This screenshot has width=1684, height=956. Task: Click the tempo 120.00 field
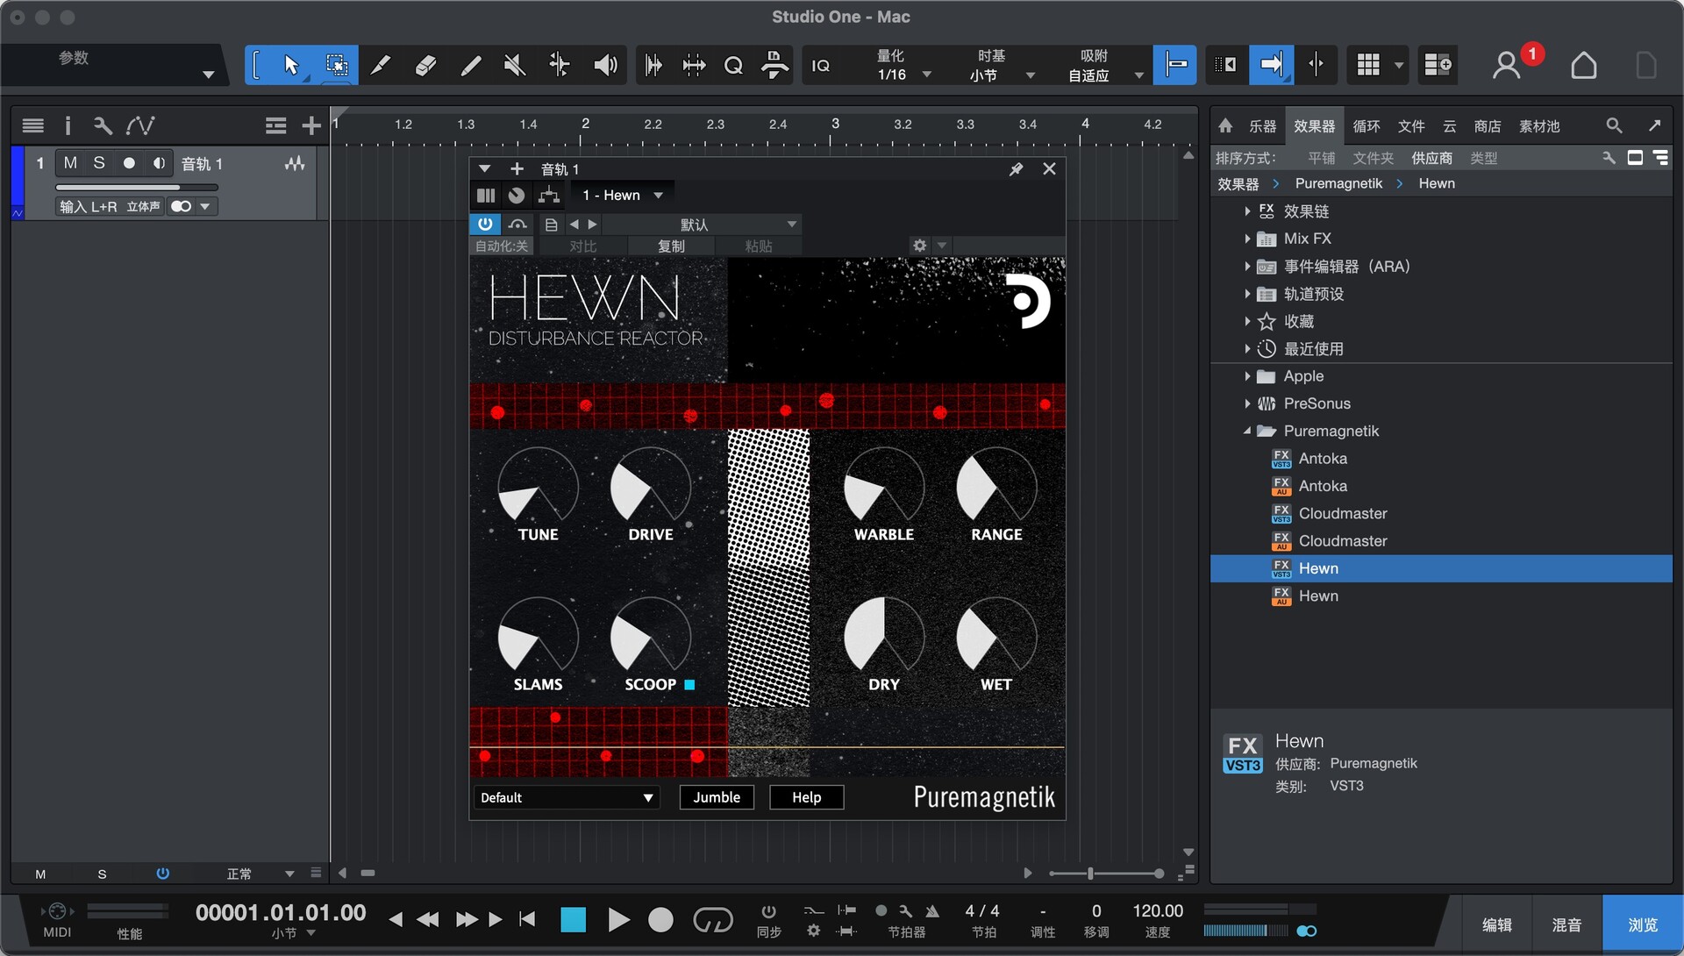point(1158,911)
